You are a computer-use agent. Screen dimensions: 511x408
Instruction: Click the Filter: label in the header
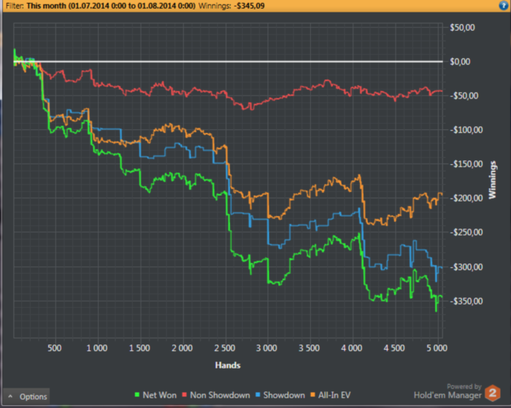pyautogui.click(x=15, y=6)
